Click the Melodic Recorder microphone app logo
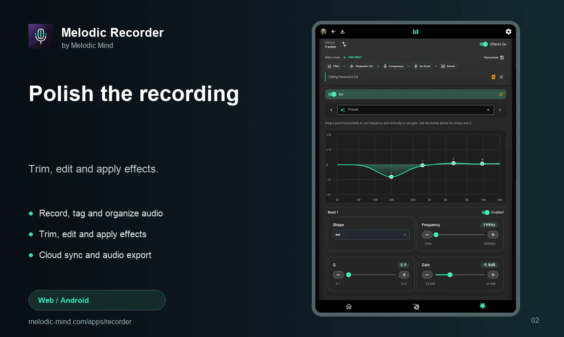The image size is (564, 337). (x=41, y=36)
